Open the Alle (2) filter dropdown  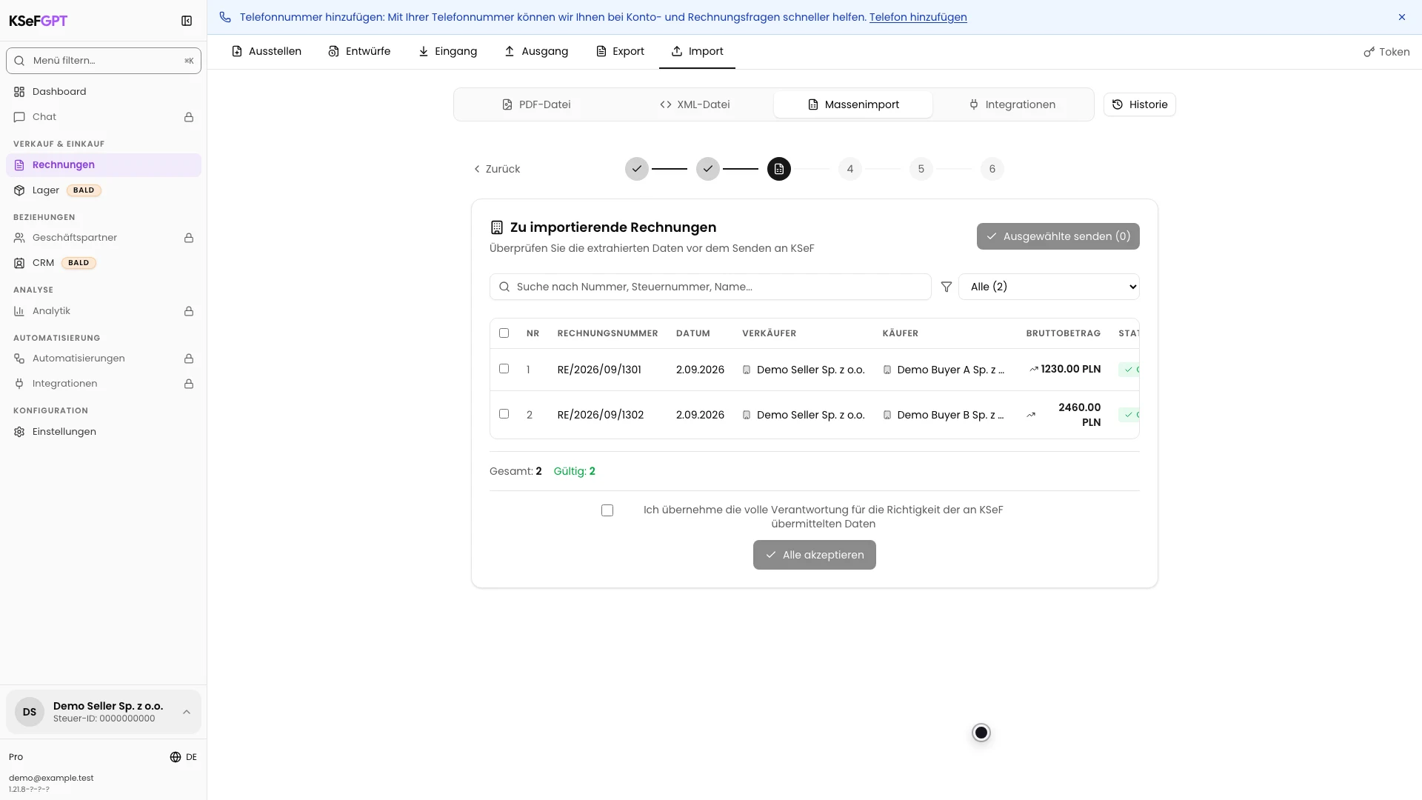(x=1049, y=287)
